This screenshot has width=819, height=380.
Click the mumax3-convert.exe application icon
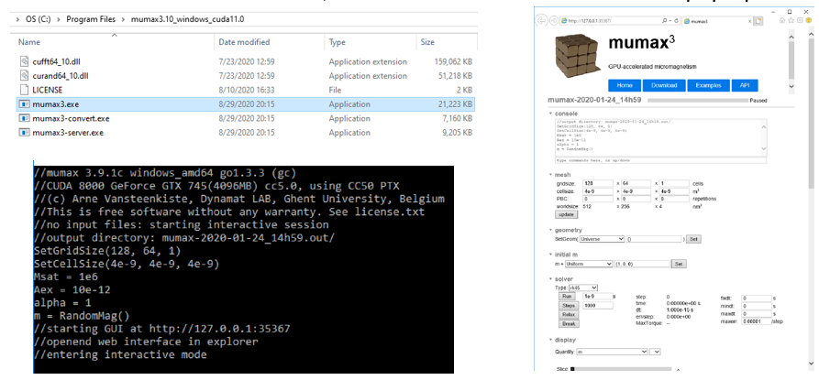(25, 118)
